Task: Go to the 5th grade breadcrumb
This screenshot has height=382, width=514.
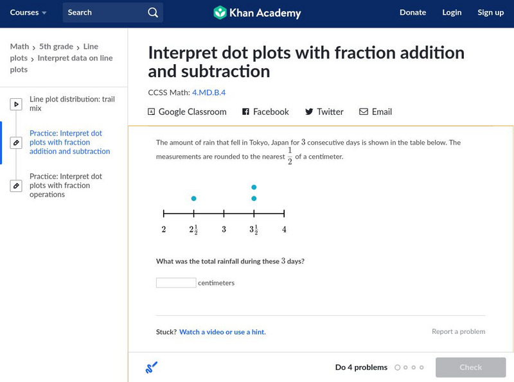Action: coord(57,46)
